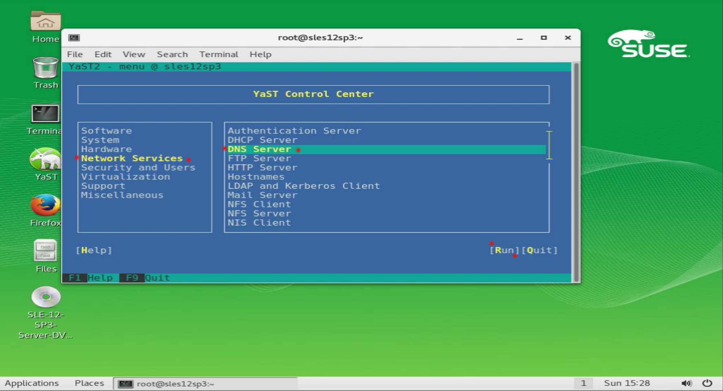This screenshot has height=391, width=723.
Task: Click the module list yellow scroll indicator
Action: 549,145
